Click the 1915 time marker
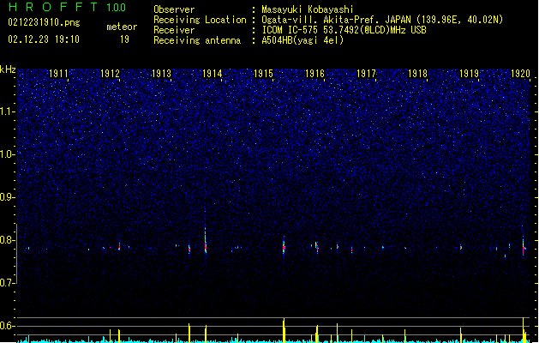Screen dimensions: 539x343 [263, 74]
